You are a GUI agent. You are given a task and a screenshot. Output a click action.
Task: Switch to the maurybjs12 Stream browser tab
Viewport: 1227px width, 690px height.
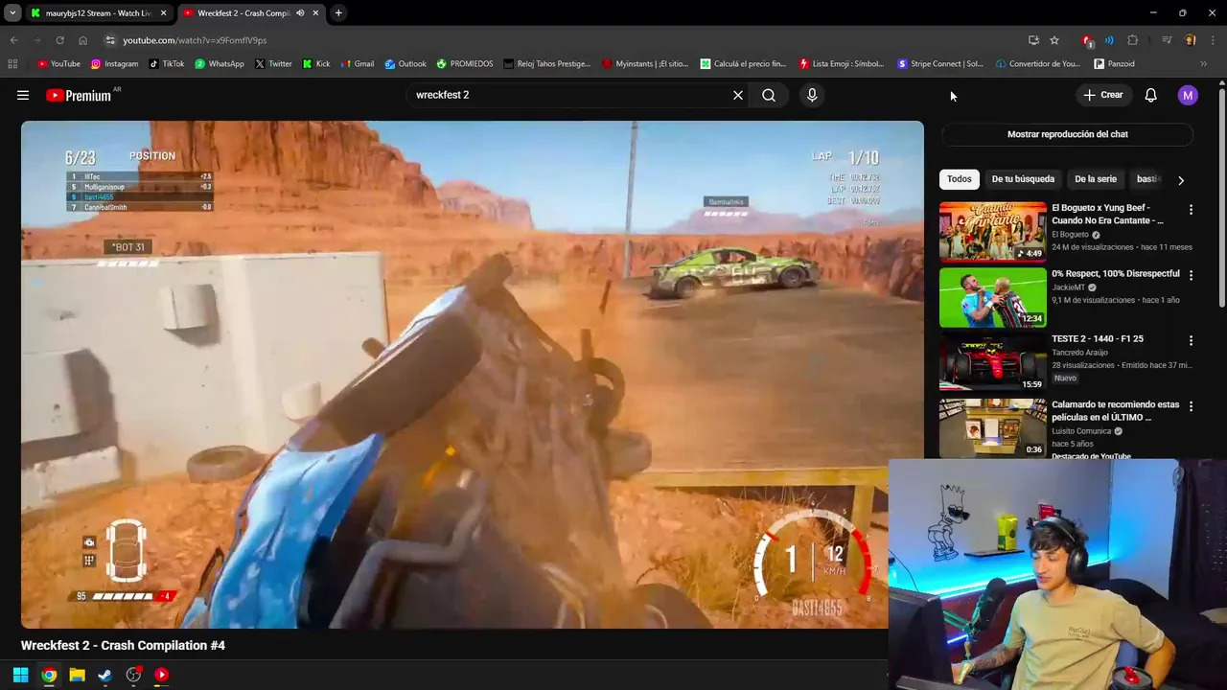tap(96, 13)
